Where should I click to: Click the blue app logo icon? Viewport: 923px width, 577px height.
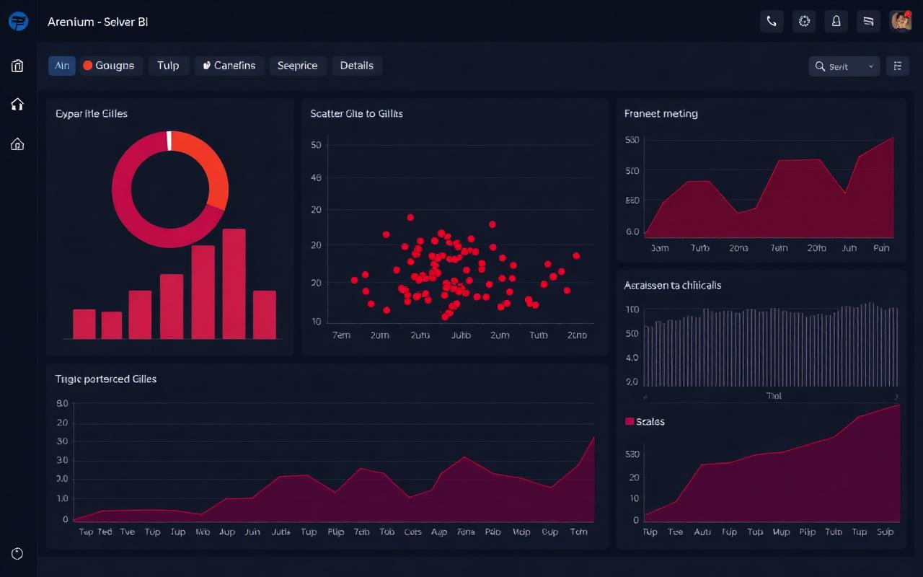click(18, 22)
